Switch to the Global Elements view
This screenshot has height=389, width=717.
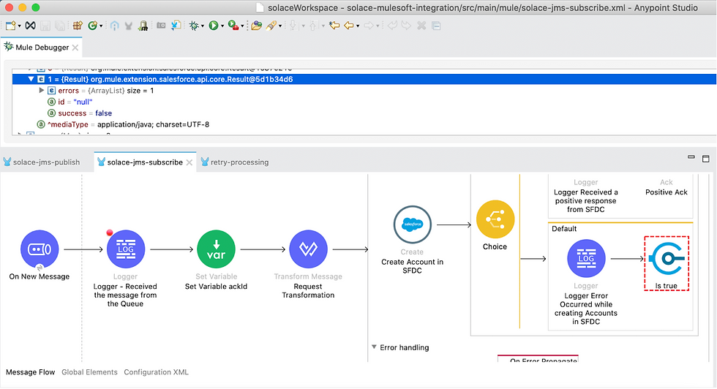(89, 372)
